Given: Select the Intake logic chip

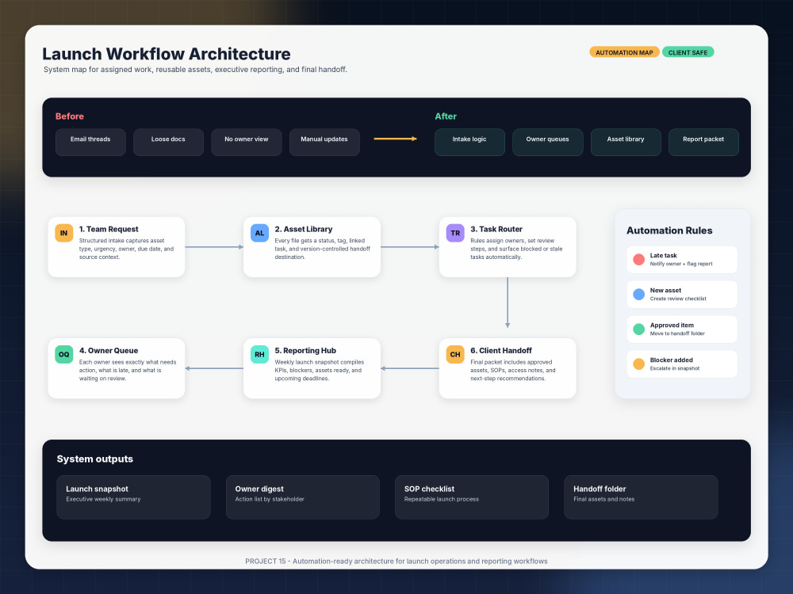Looking at the screenshot, I should [x=469, y=142].
